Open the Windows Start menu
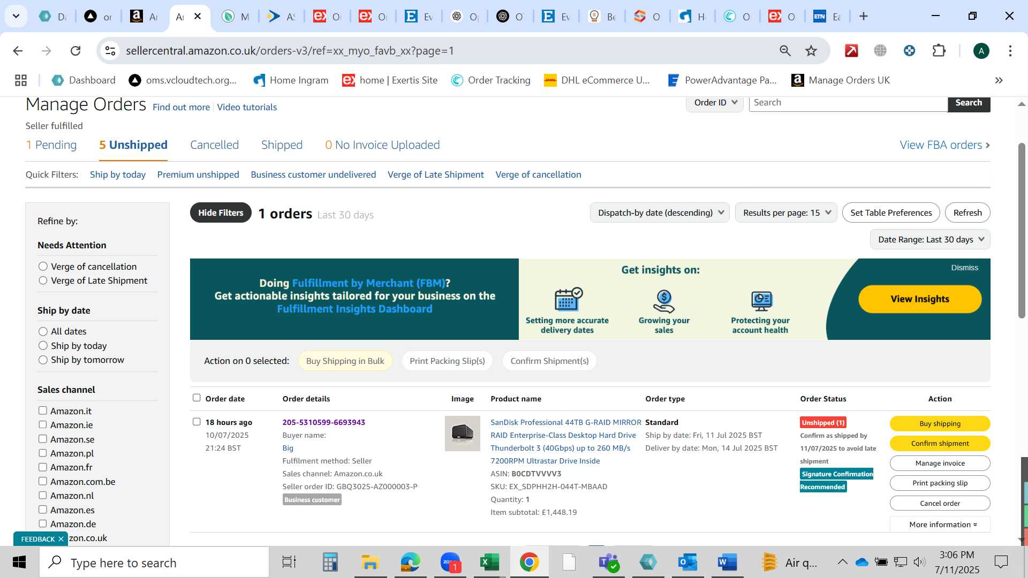 click(19, 562)
